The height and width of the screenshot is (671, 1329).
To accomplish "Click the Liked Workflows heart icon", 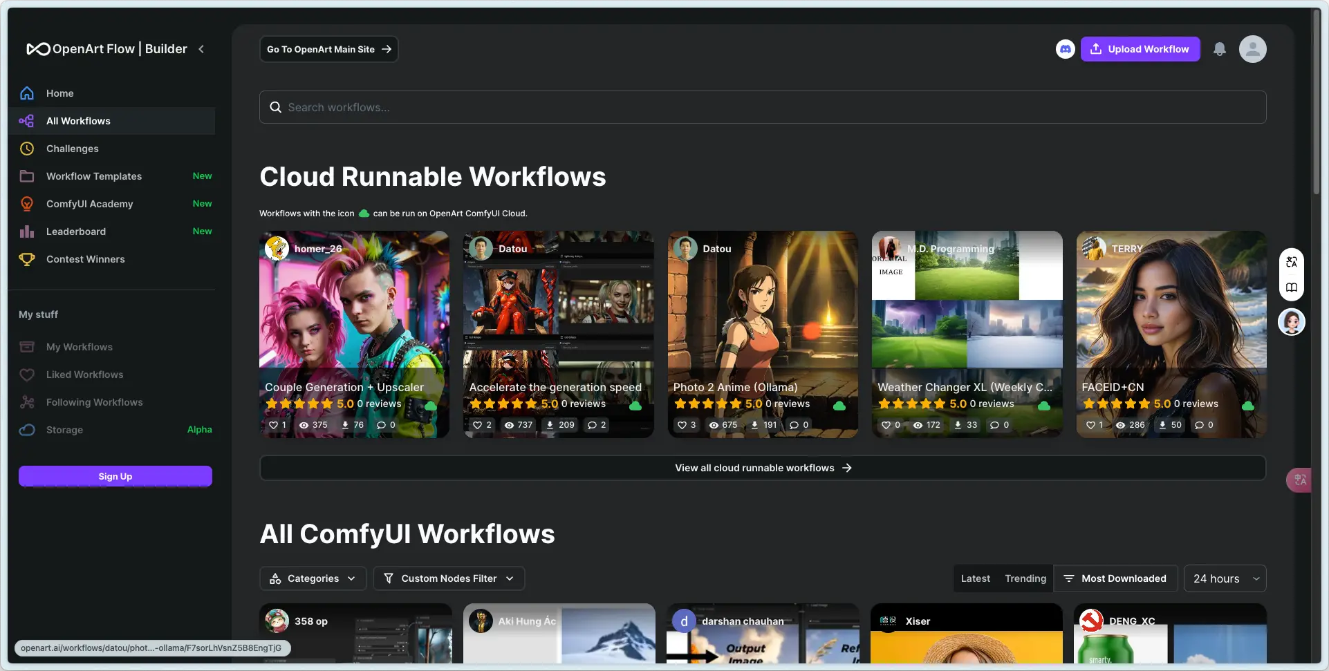I will point(27,375).
